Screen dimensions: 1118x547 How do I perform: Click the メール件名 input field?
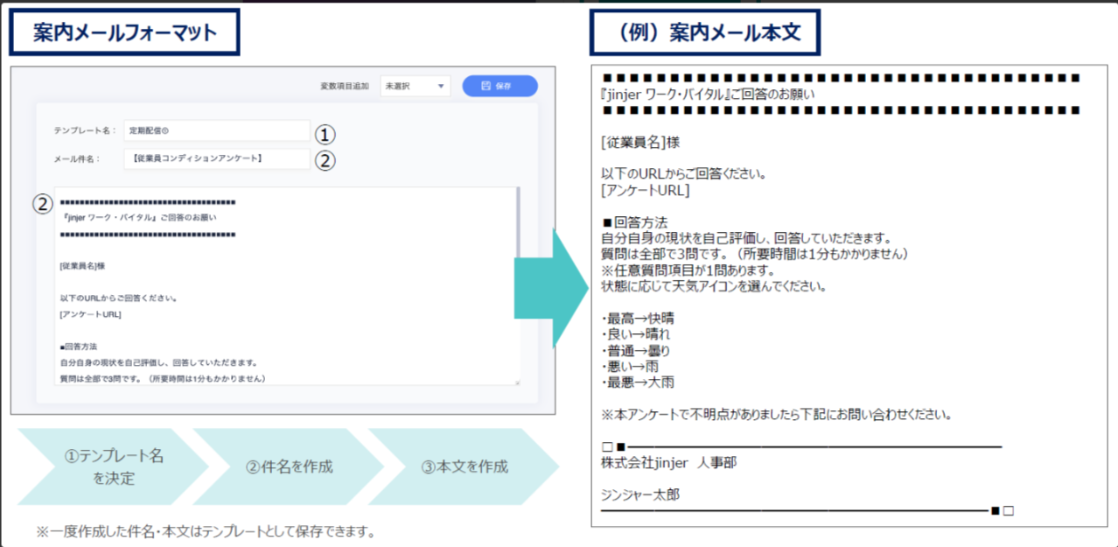(216, 158)
